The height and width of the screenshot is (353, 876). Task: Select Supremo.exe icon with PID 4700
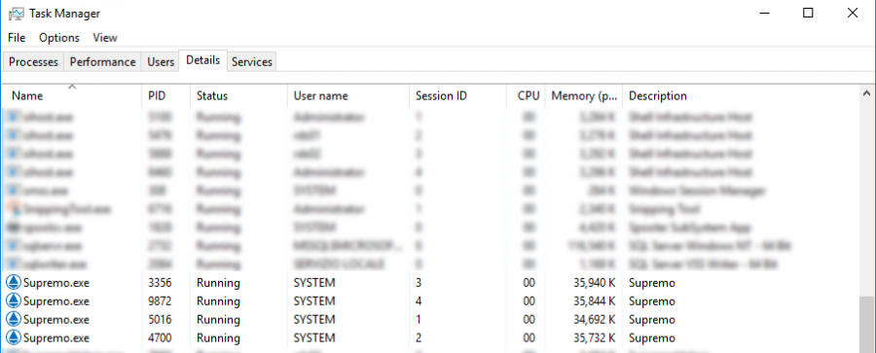pyautogui.click(x=13, y=337)
